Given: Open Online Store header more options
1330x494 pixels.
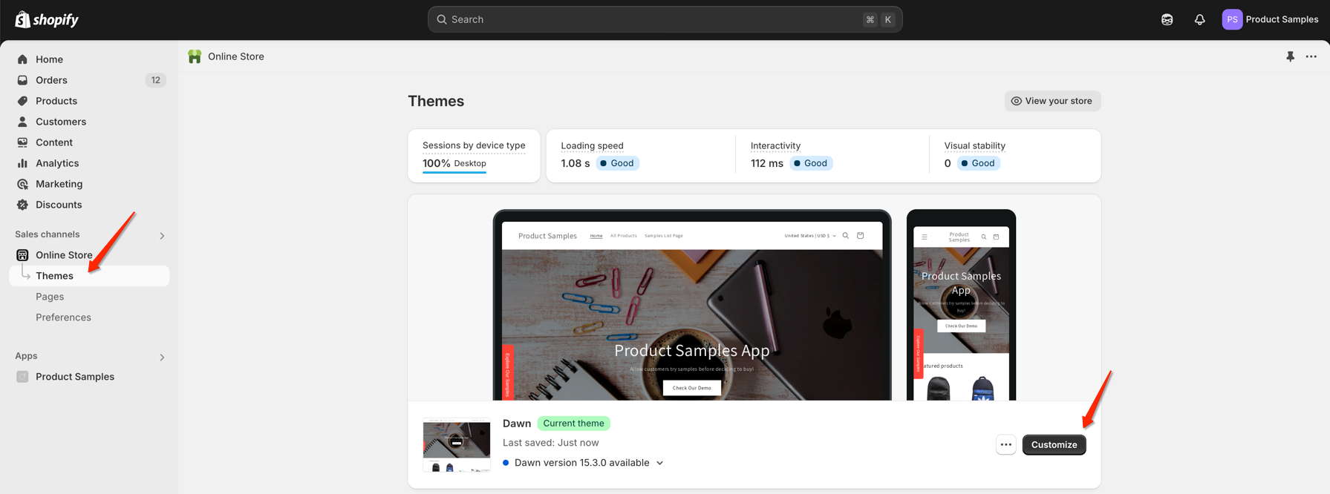Looking at the screenshot, I should [1311, 56].
